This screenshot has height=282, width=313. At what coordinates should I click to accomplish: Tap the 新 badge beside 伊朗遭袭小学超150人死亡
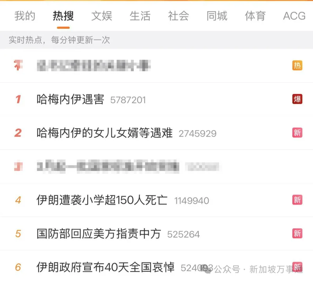tap(297, 200)
